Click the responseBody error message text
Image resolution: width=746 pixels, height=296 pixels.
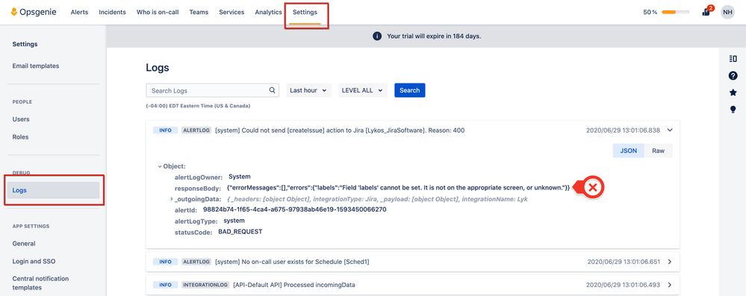(398, 187)
